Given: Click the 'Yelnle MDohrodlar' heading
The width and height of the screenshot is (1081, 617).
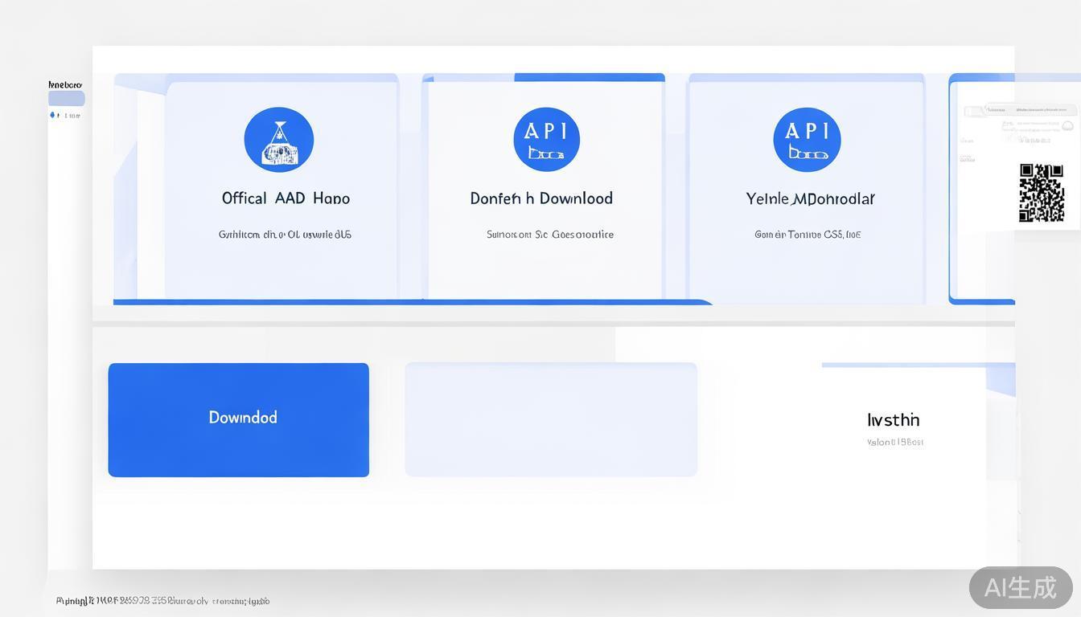Looking at the screenshot, I should pos(810,198).
